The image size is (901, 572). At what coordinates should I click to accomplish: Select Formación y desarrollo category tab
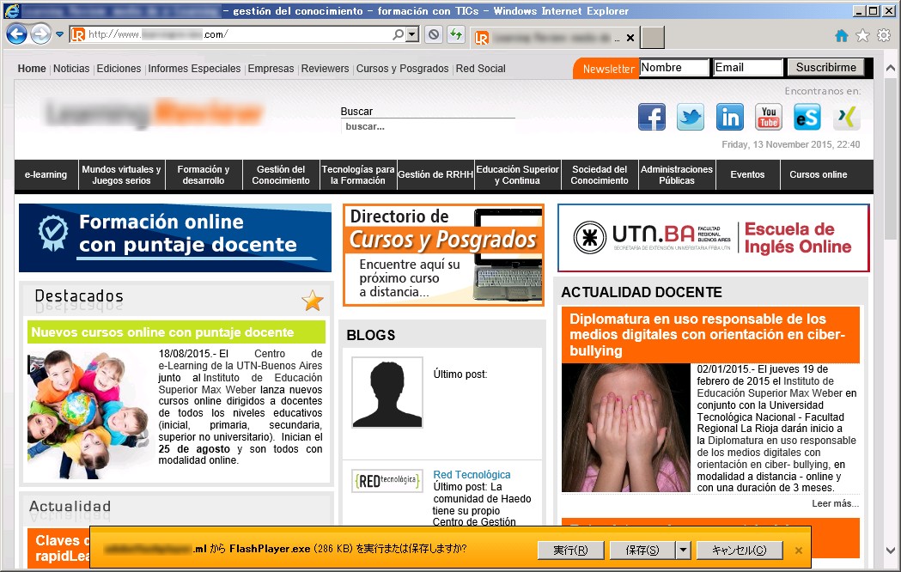(204, 174)
